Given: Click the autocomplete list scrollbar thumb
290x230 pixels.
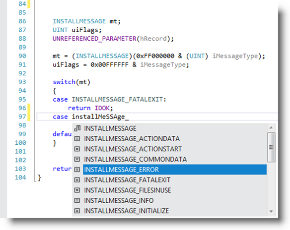Looking at the screenshot, I should (x=271, y=147).
